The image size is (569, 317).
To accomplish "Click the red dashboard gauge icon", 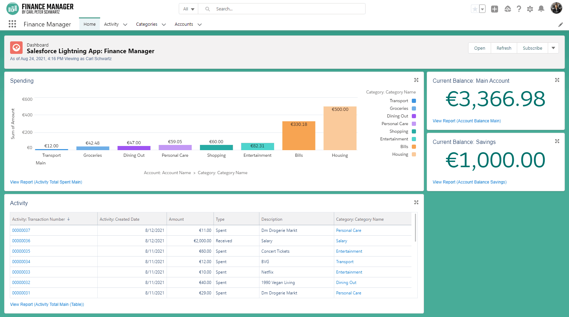I will (x=16, y=48).
